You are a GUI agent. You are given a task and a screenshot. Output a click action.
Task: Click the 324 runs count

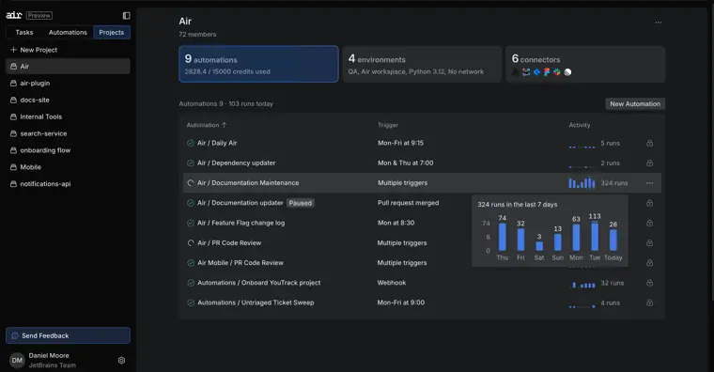[x=613, y=183]
